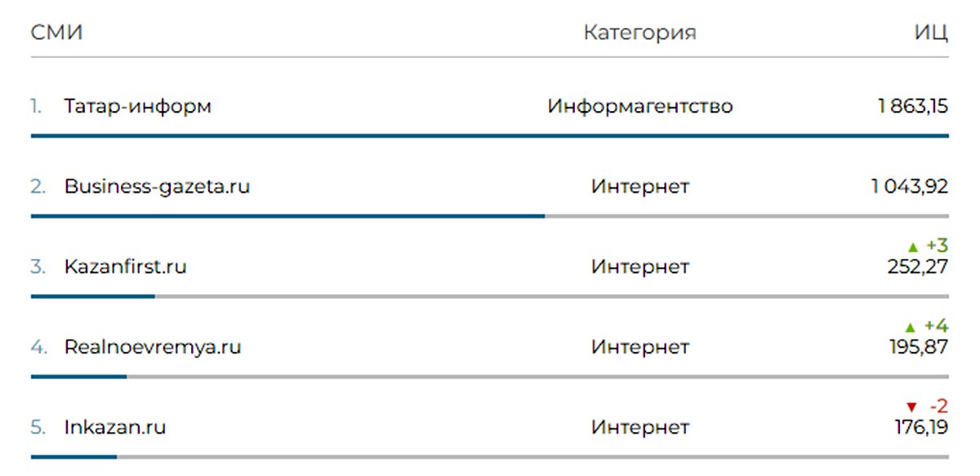Image resolution: width=980 pixels, height=476 pixels.
Task: Sort by the ИЦ column header
Action: [x=931, y=33]
